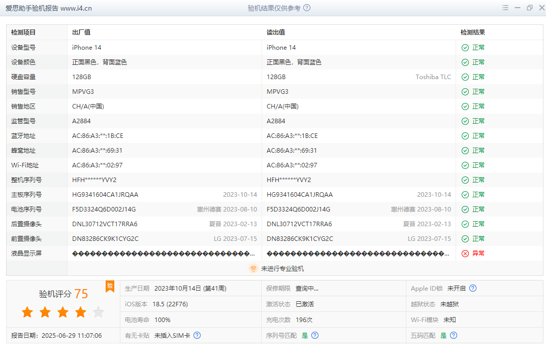The height and width of the screenshot is (353, 546).
Task: Click the 未进行专业验机 link
Action: coord(282,269)
